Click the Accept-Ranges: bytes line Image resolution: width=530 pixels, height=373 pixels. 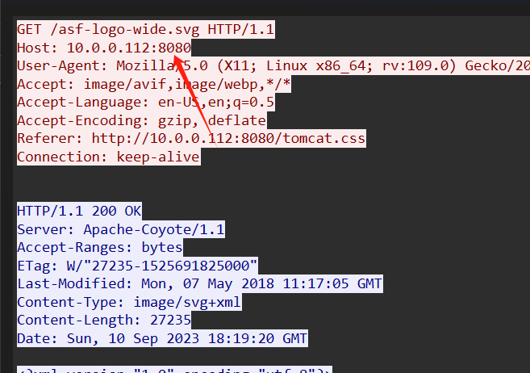(x=100, y=248)
